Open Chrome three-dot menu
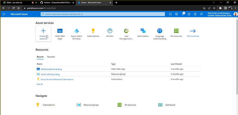238x115 pixels. pyautogui.click(x=235, y=8)
